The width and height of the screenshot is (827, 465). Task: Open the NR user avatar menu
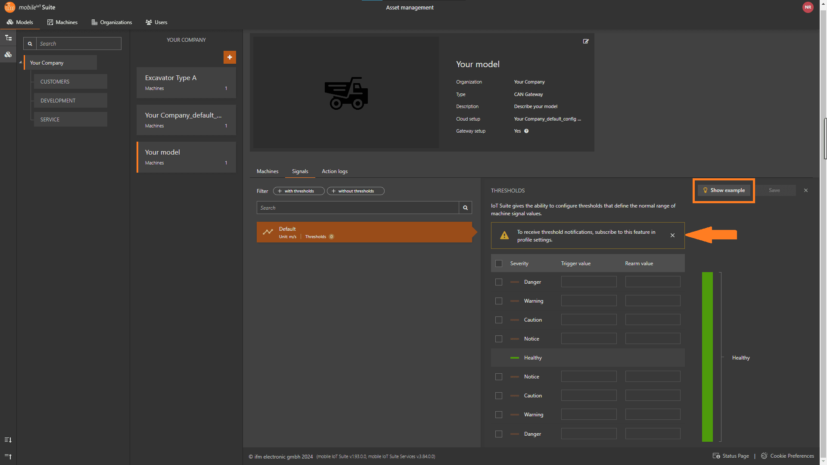(x=808, y=7)
